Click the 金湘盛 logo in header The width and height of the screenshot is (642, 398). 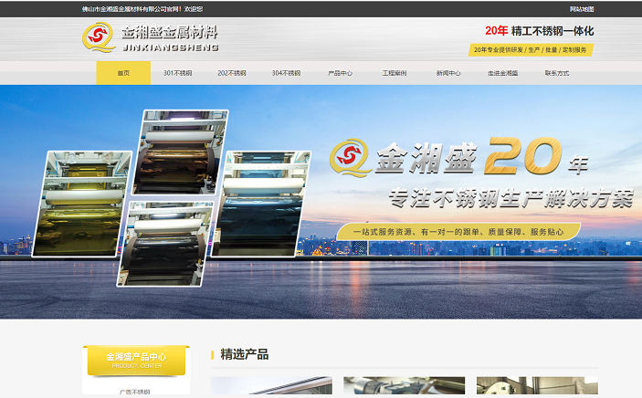coord(151,38)
